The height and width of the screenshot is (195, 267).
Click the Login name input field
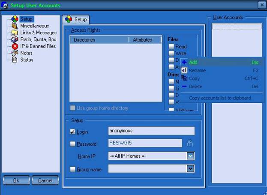[x=151, y=131]
